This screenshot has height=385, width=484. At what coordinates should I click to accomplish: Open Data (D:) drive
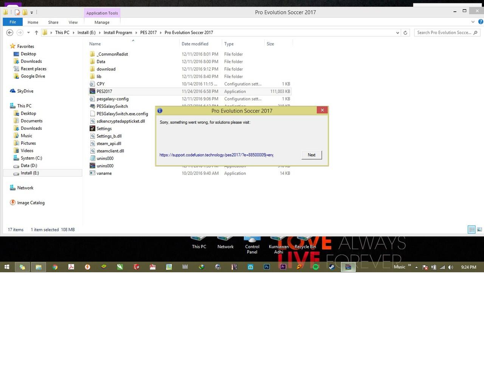click(x=29, y=165)
